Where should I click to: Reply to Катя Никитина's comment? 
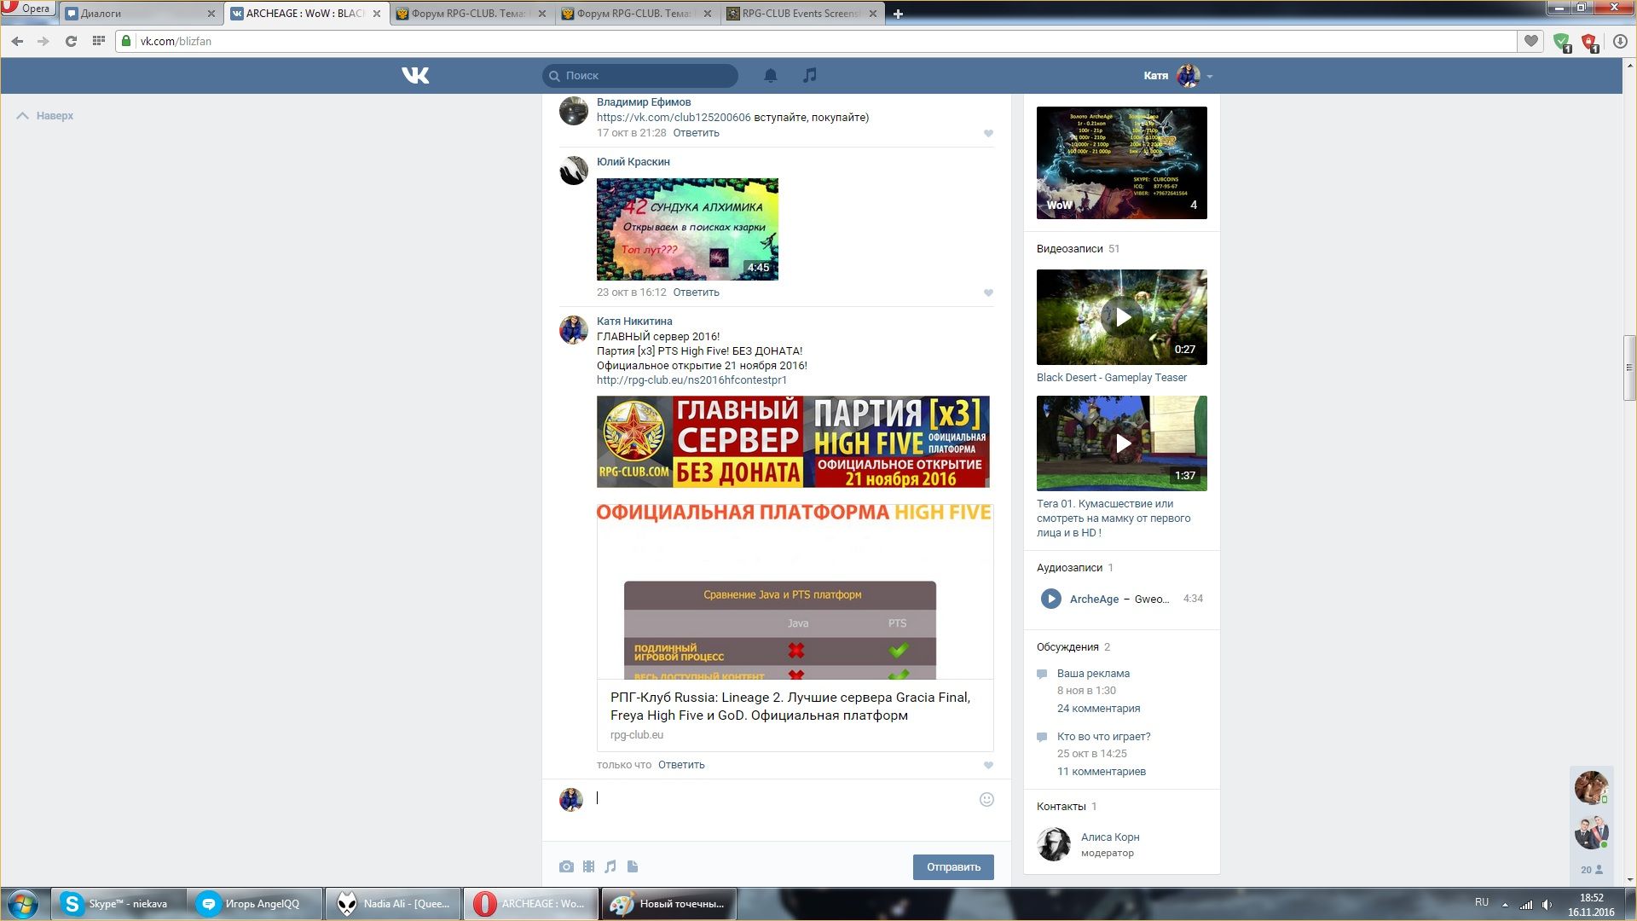pyautogui.click(x=681, y=765)
